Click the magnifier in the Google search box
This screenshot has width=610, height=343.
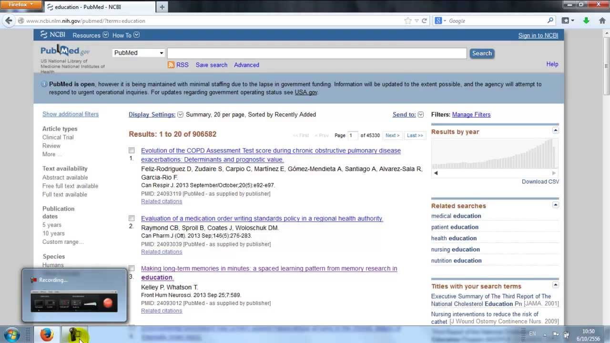pyautogui.click(x=550, y=20)
